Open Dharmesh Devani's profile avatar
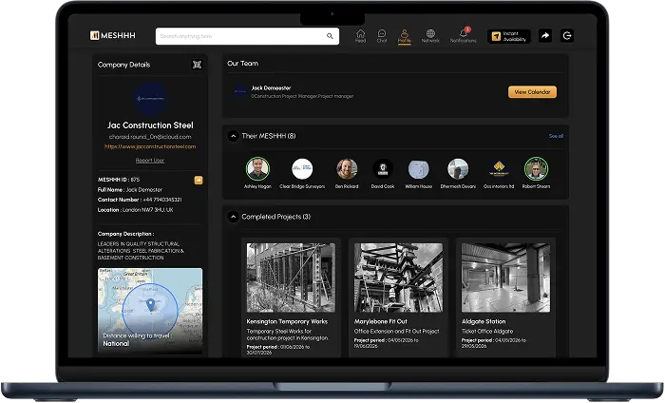Viewport: 665px width, 403px height. [458, 169]
